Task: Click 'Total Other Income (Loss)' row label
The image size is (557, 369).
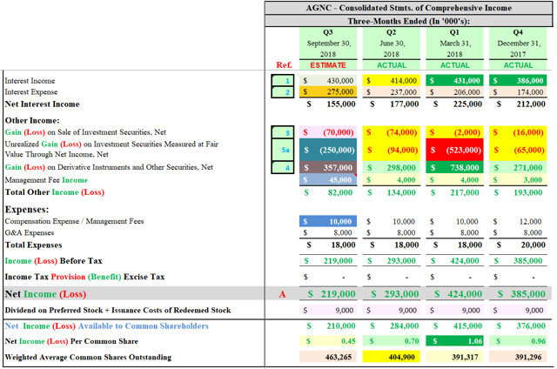Action: (x=54, y=192)
